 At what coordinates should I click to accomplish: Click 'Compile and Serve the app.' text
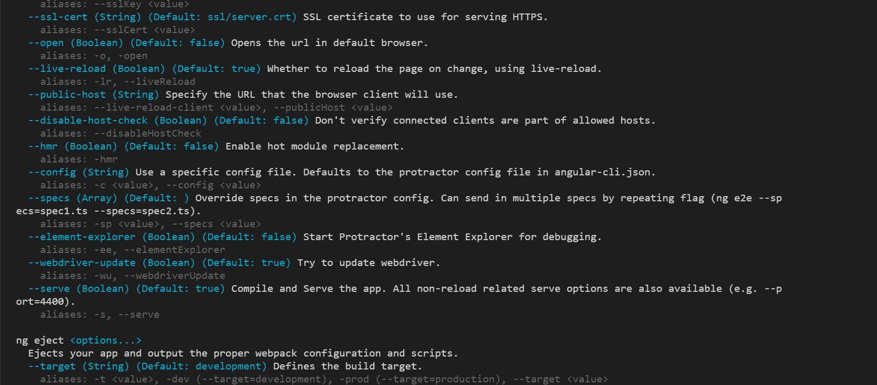pyautogui.click(x=309, y=289)
